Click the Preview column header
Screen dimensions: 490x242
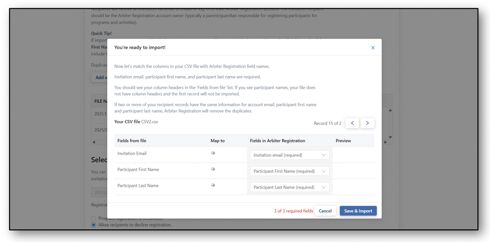pos(343,141)
